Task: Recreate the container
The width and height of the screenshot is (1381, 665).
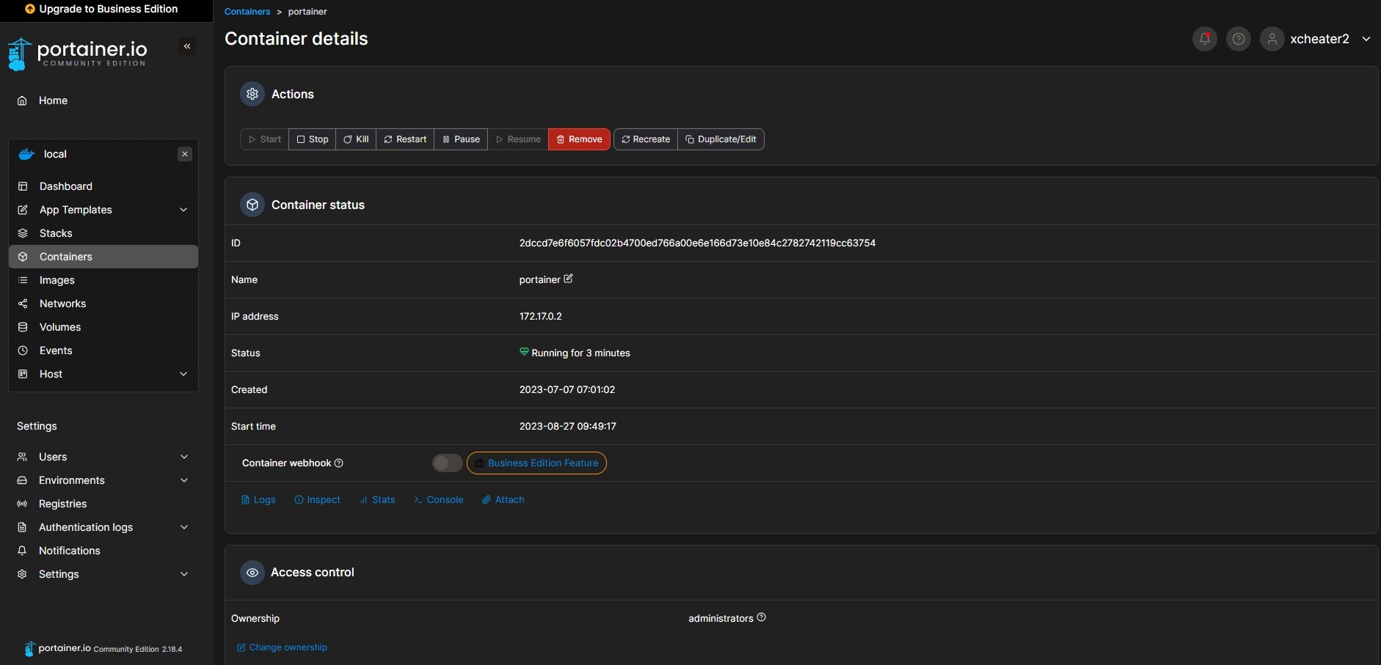Action: pos(646,139)
